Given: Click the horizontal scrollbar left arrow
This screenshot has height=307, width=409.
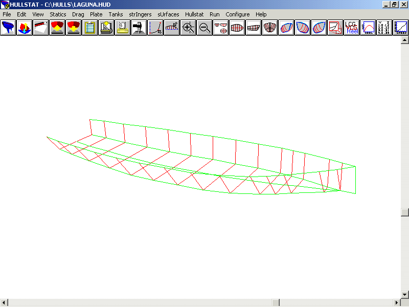Looking at the screenshot, I should click(x=4, y=303).
